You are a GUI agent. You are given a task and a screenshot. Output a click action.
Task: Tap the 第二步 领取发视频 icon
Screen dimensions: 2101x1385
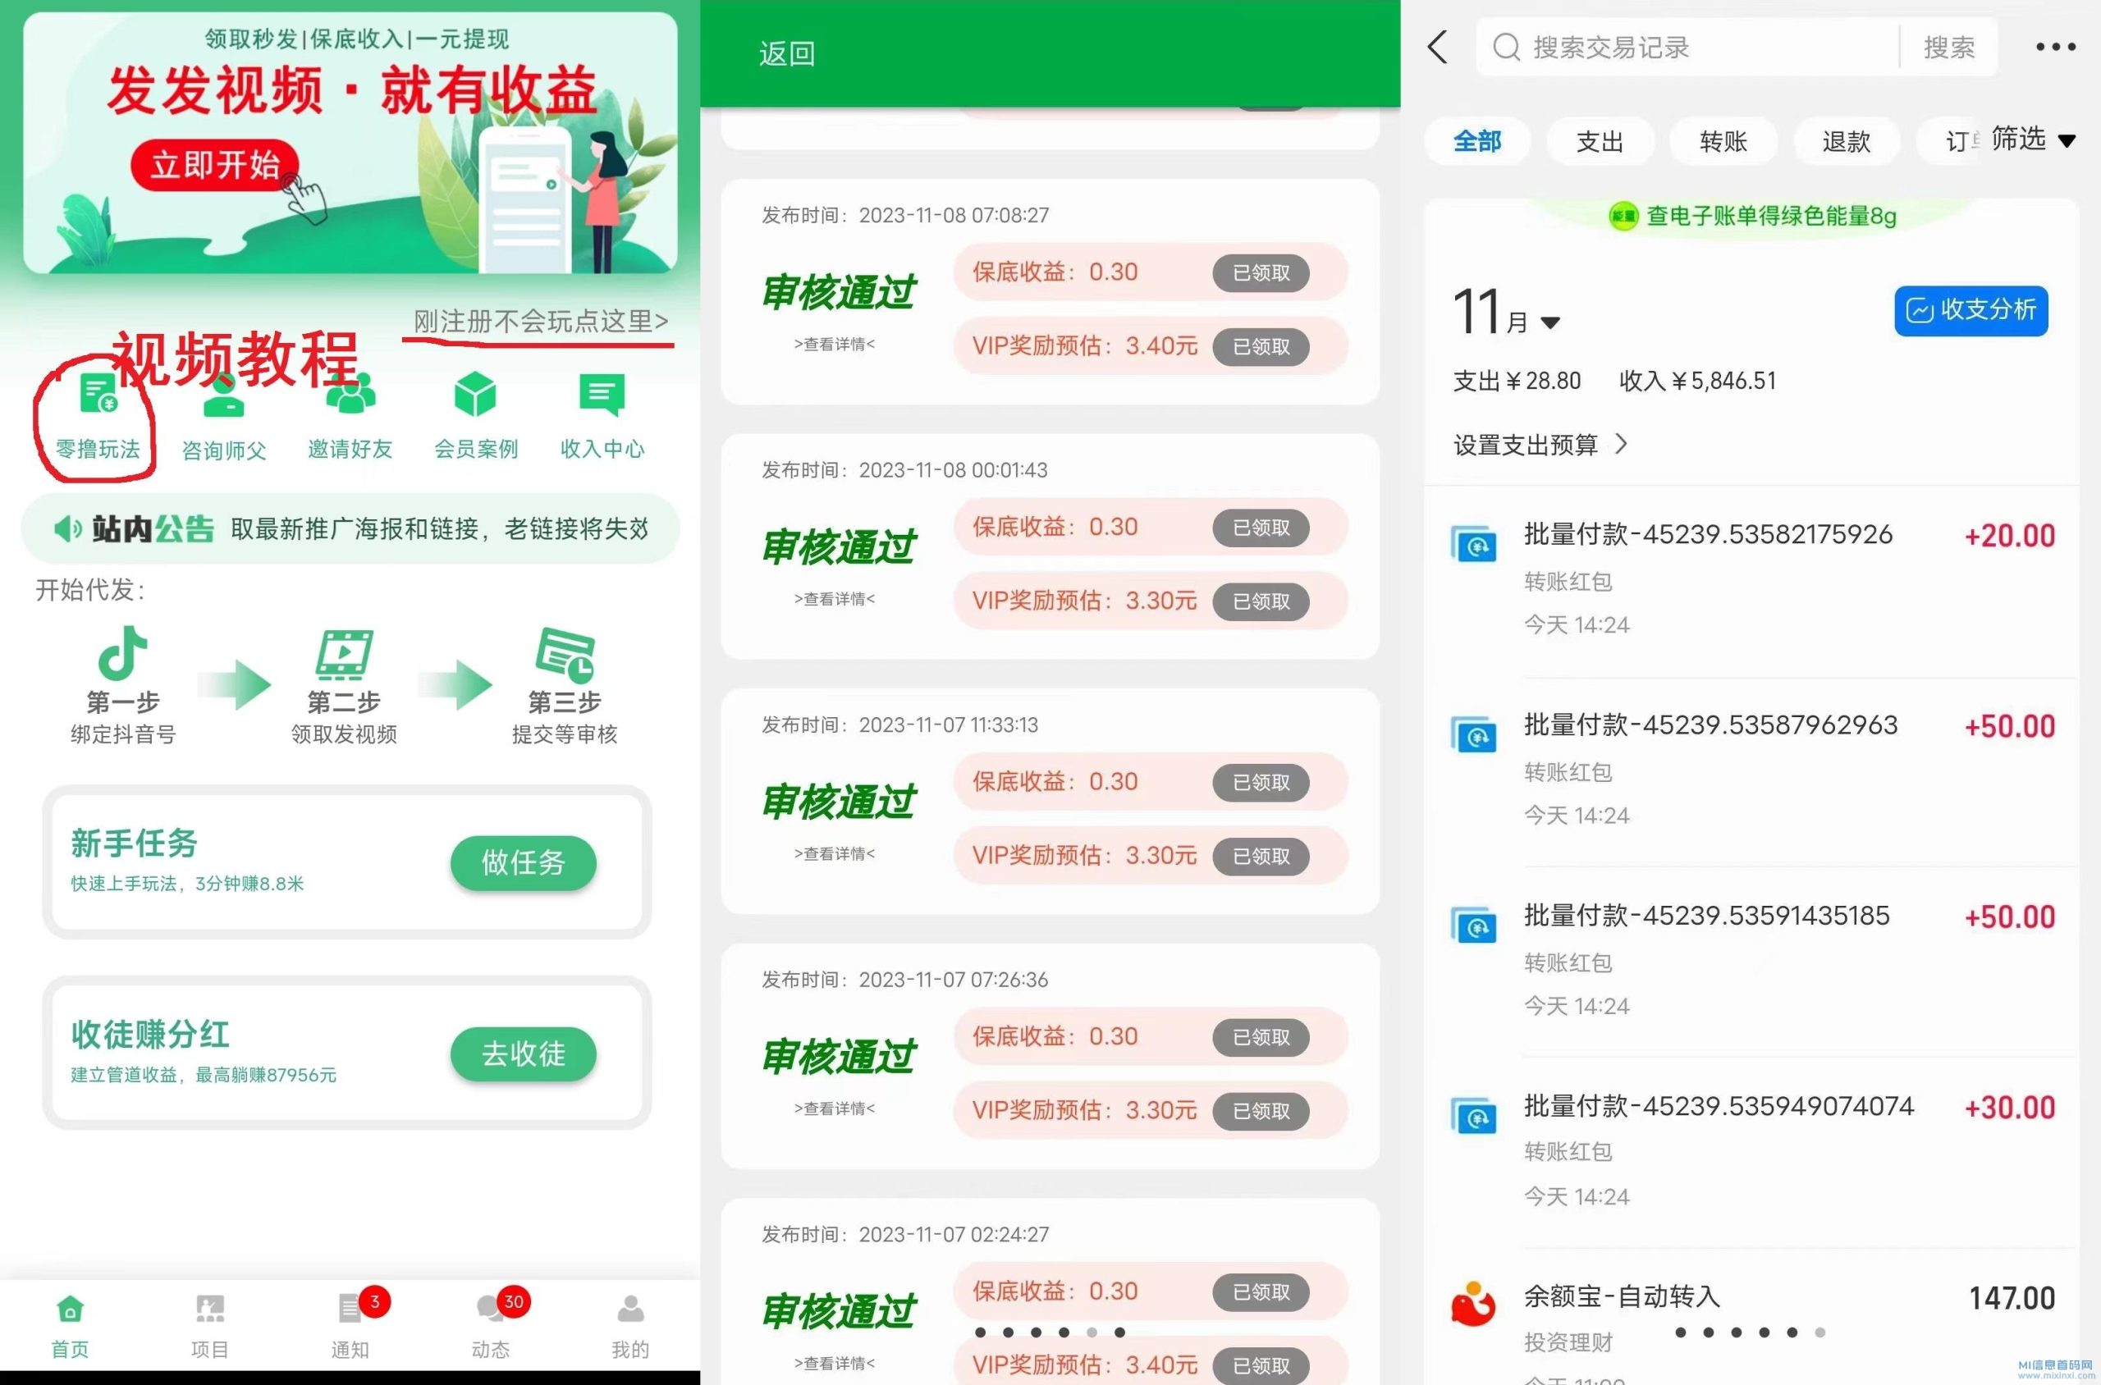(344, 654)
